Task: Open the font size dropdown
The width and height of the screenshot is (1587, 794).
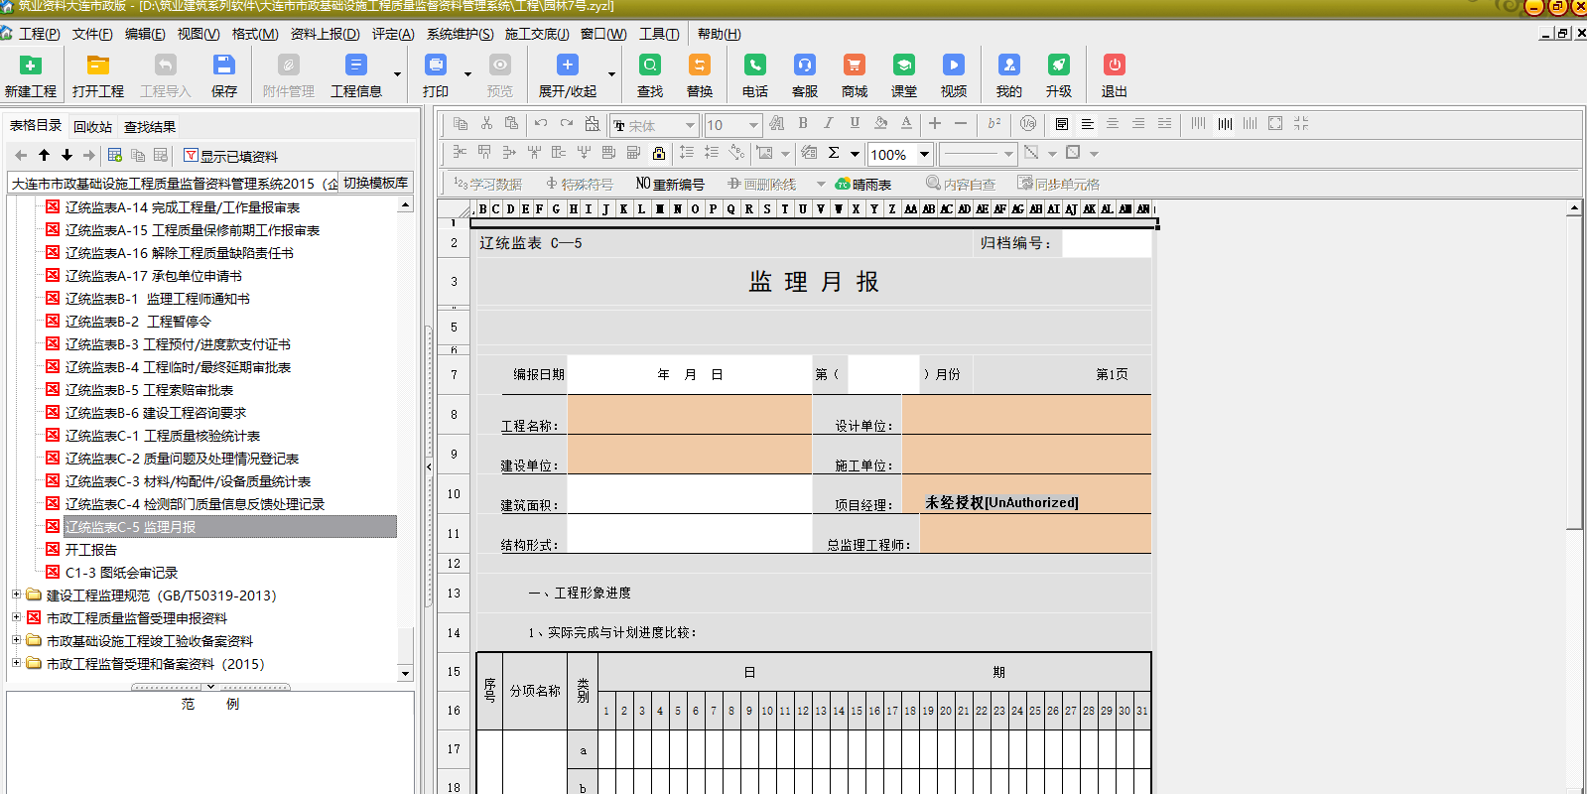Action: coord(753,125)
